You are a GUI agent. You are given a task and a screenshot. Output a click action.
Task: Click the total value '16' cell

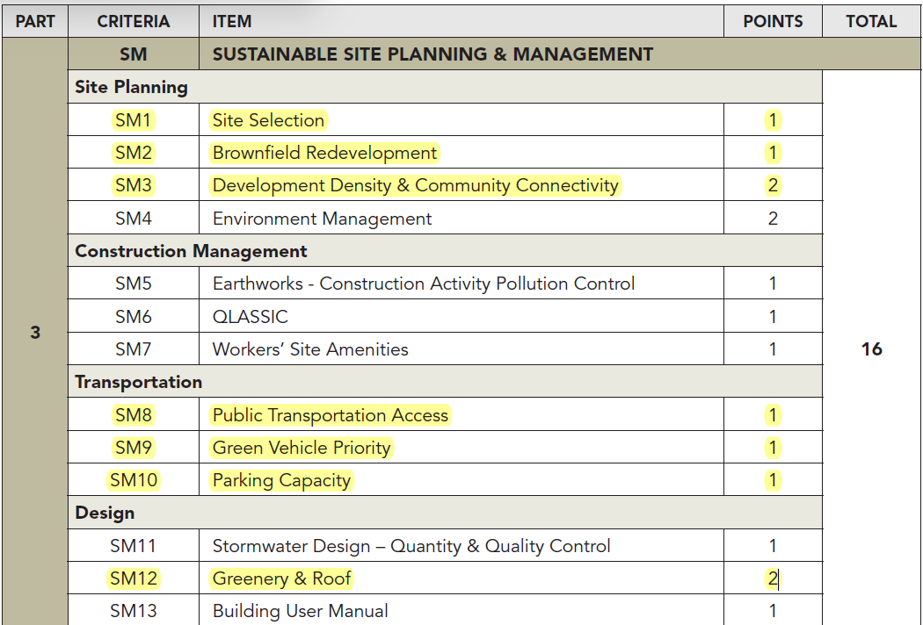871,349
